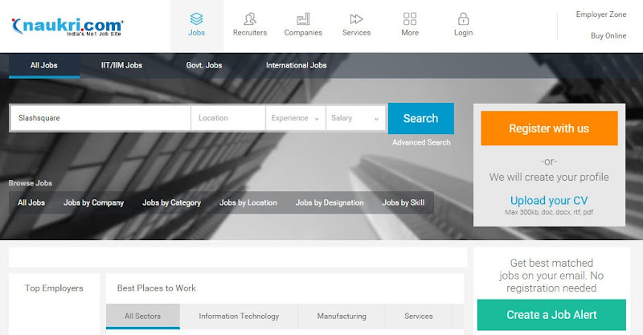Click the Register with us button
643x335 pixels.
549,129
